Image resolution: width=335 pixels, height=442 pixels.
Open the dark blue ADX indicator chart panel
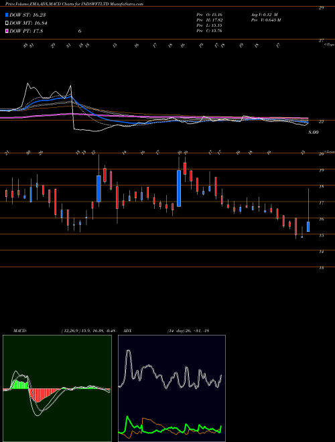pos(172,388)
